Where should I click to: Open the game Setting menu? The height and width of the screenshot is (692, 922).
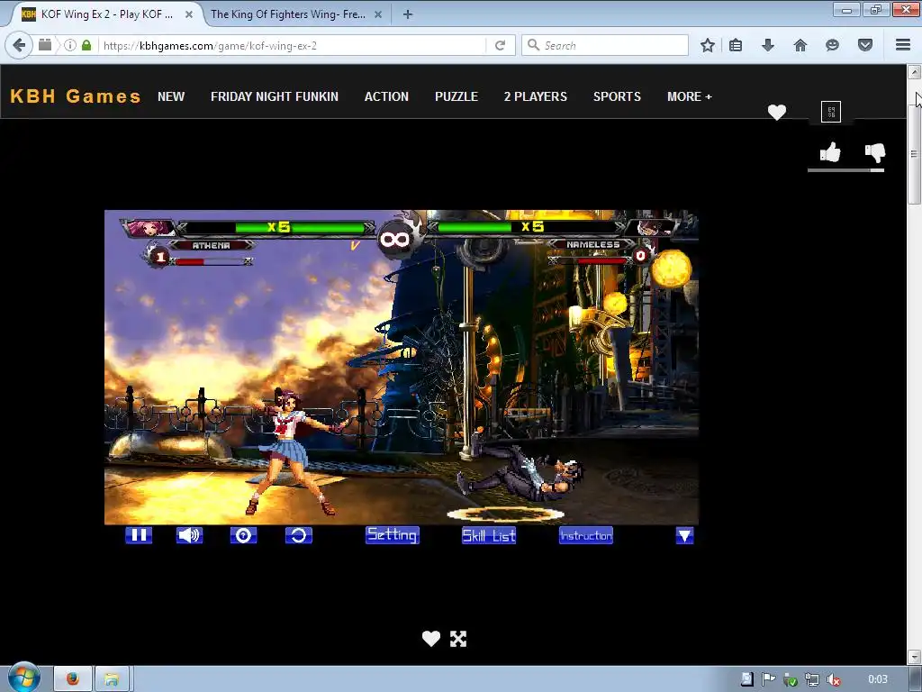[x=393, y=535]
